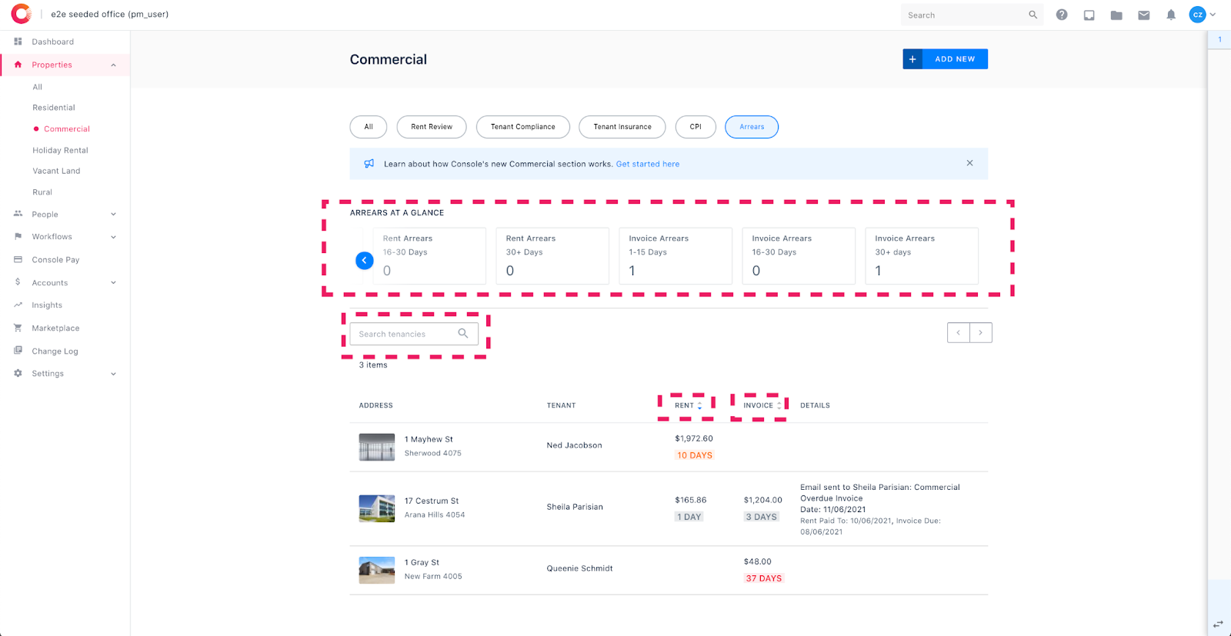This screenshot has width=1231, height=636.
Task: Click the Accounts dollar icon
Action: click(x=18, y=282)
